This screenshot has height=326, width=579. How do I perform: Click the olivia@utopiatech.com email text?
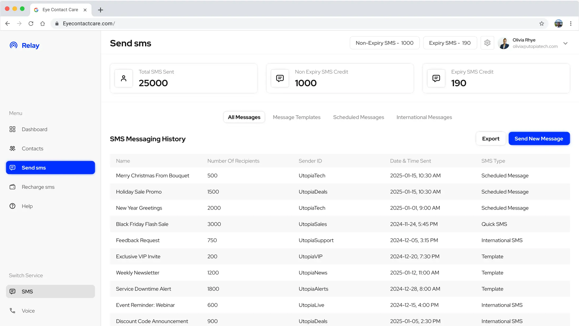[535, 46]
